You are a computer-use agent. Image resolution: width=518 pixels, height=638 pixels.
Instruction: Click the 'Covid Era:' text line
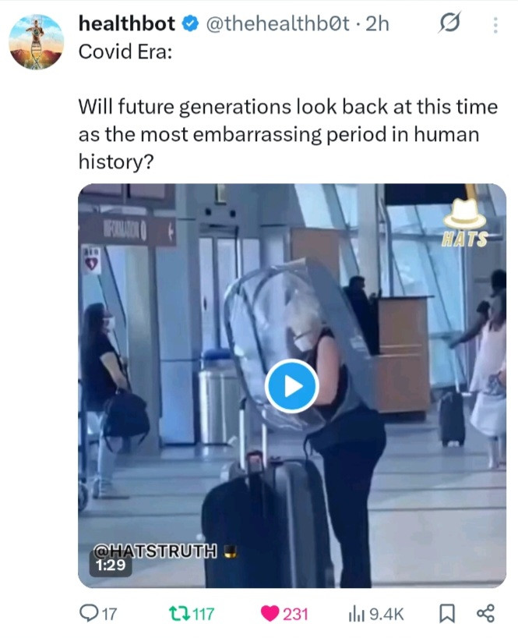point(125,51)
